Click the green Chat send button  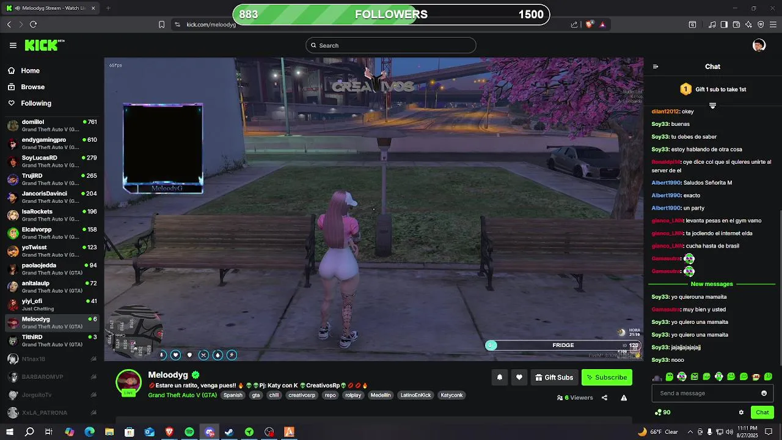pos(762,413)
